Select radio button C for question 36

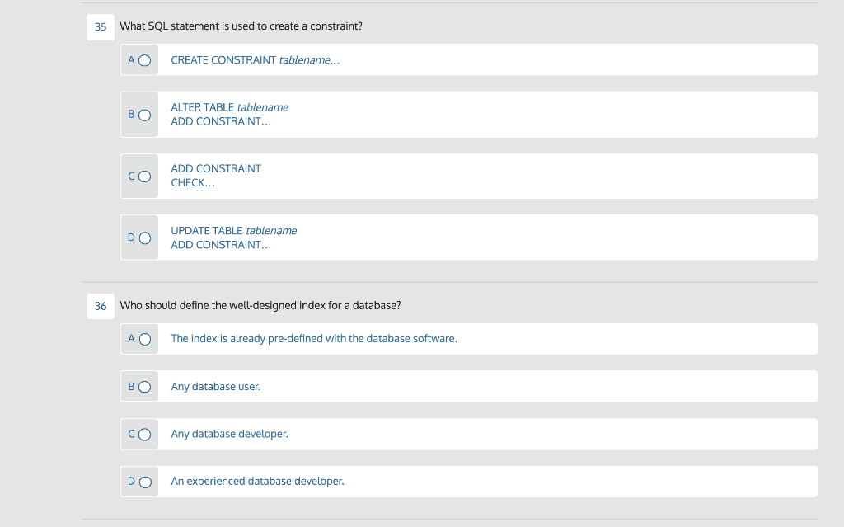143,433
